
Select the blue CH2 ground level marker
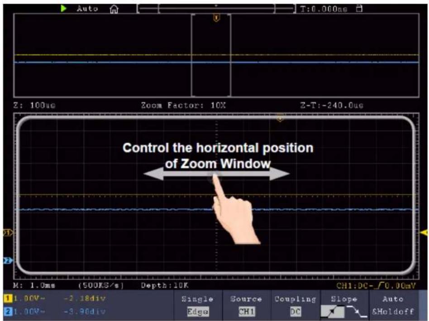click(x=8, y=260)
